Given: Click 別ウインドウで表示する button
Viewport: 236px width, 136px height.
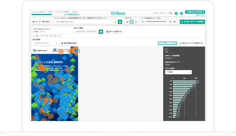Looking at the screenshot, I should [191, 43].
